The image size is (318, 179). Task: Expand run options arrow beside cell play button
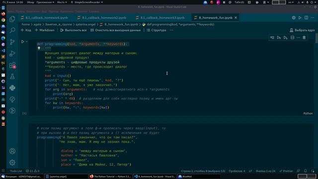click(26, 42)
